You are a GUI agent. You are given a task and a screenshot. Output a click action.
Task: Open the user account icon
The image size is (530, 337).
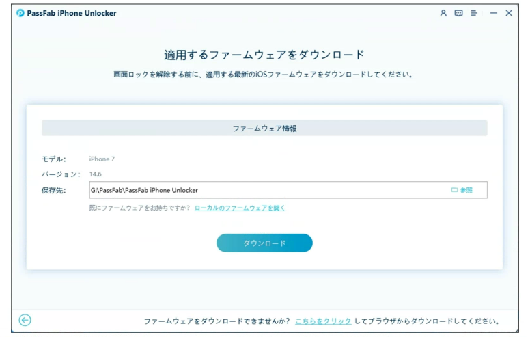tap(443, 13)
